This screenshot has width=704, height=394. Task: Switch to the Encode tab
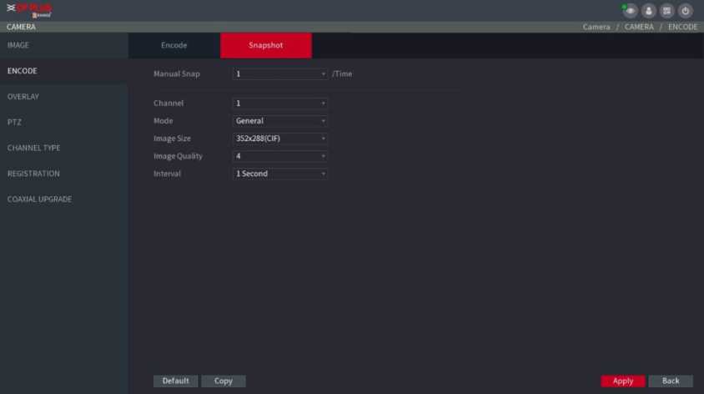click(173, 45)
